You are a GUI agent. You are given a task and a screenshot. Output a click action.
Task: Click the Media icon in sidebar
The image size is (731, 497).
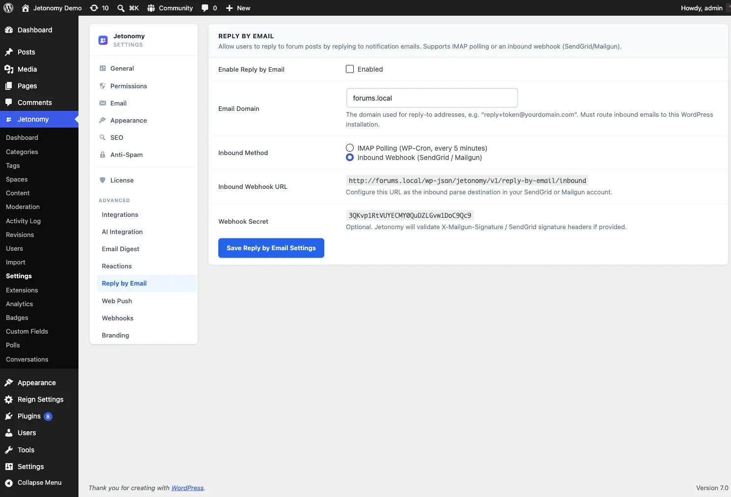coord(9,69)
